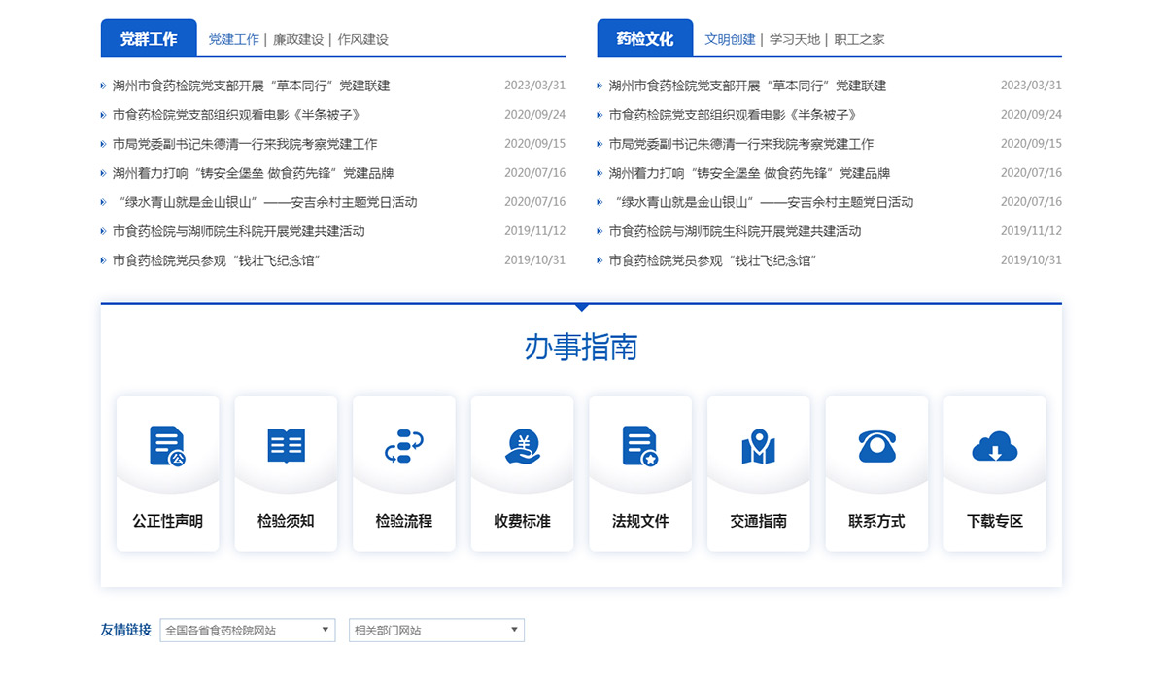The width and height of the screenshot is (1166, 687).
Task: Switch to the 学习天地 tab
Action: click(794, 40)
